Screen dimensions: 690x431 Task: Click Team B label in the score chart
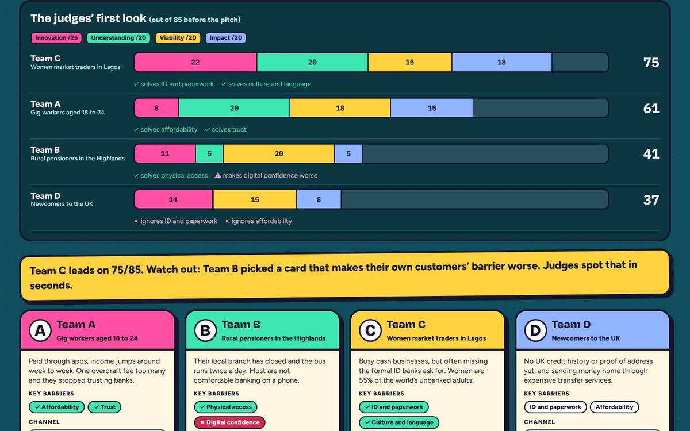click(45, 149)
